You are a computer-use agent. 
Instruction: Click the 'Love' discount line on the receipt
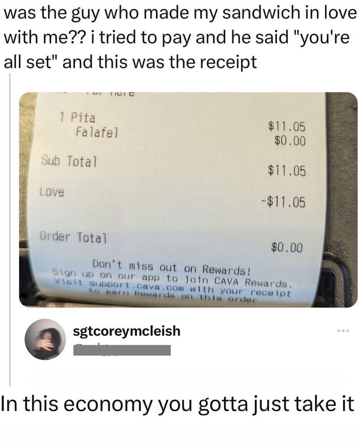(x=52, y=191)
